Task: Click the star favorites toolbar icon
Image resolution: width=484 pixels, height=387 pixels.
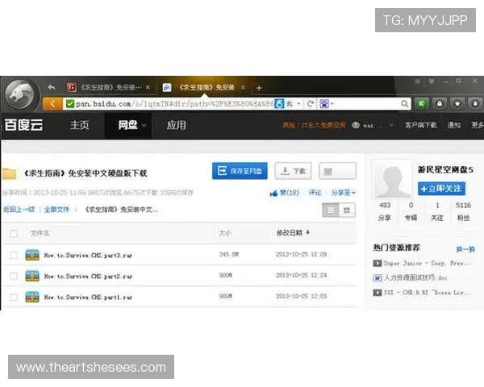Action: (x=457, y=104)
